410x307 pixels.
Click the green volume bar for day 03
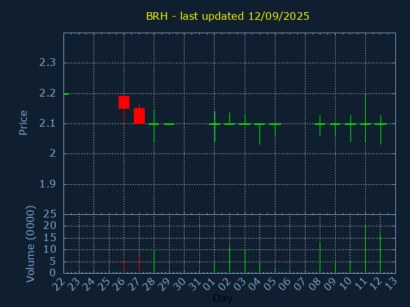[245, 262]
